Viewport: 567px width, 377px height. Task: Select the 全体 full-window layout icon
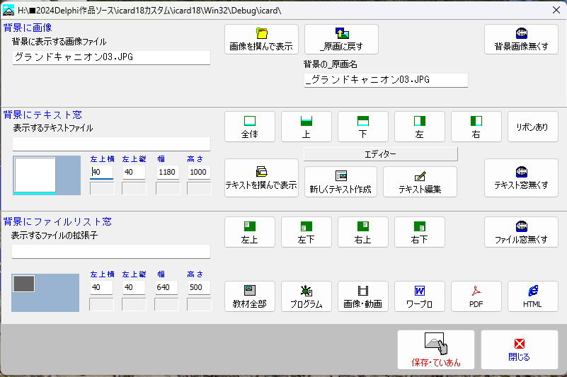coord(249,127)
